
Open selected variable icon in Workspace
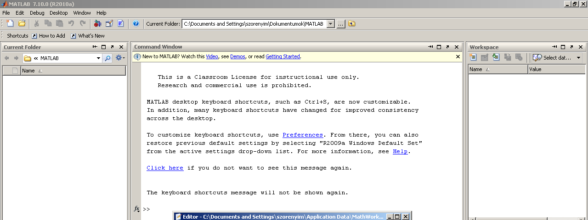(x=484, y=57)
